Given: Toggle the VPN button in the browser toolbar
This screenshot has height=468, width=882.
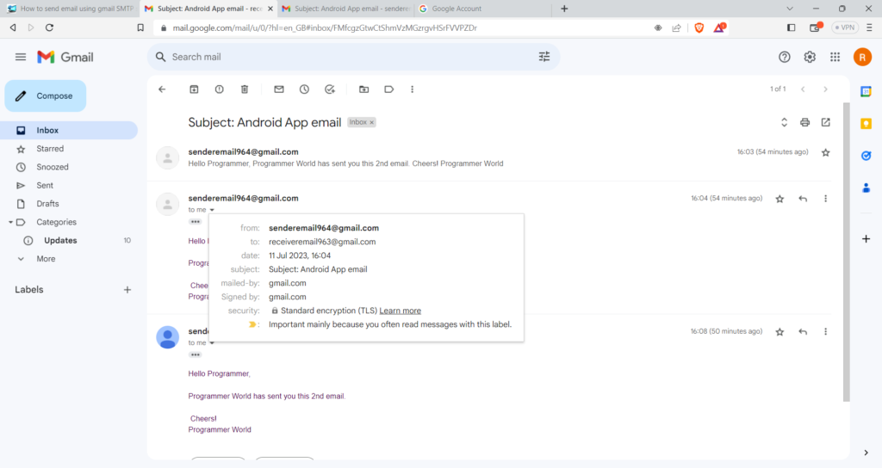Looking at the screenshot, I should pos(845,28).
